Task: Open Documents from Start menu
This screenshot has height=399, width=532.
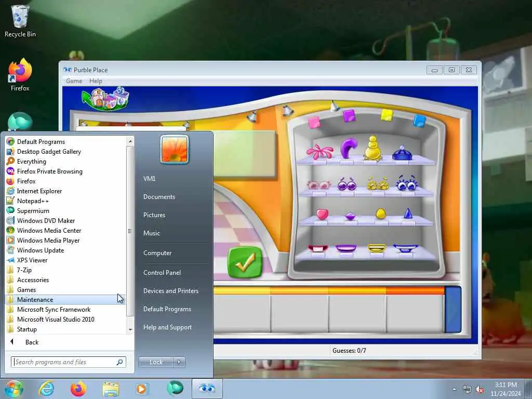Action: point(159,197)
